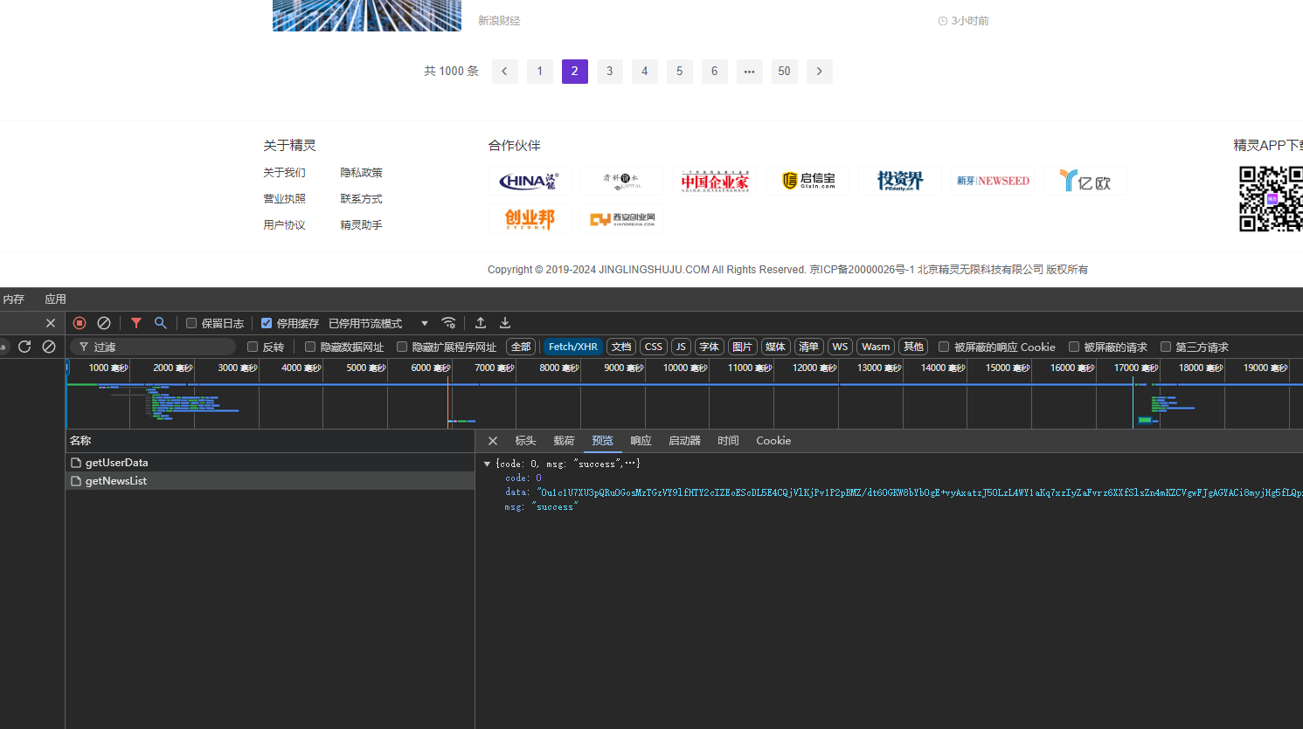
Task: Go to next page arrow
Action: tap(820, 72)
